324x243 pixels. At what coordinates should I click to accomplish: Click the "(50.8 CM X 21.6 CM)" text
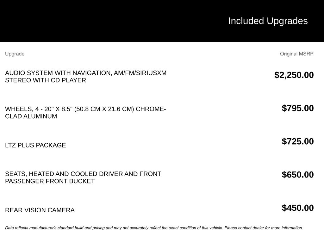[104, 109]
